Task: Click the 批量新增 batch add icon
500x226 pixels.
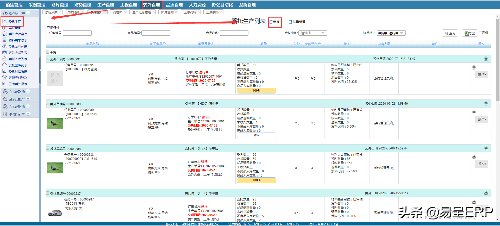Action: [x=291, y=22]
